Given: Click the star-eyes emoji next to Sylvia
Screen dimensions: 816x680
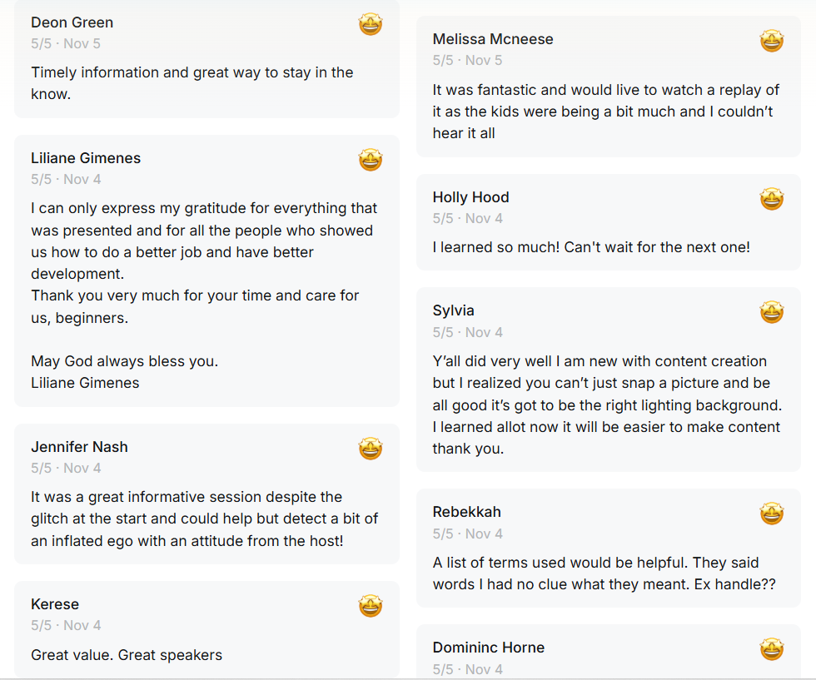Looking at the screenshot, I should pyautogui.click(x=772, y=313).
